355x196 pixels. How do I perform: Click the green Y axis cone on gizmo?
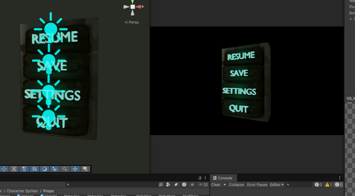point(132,2)
